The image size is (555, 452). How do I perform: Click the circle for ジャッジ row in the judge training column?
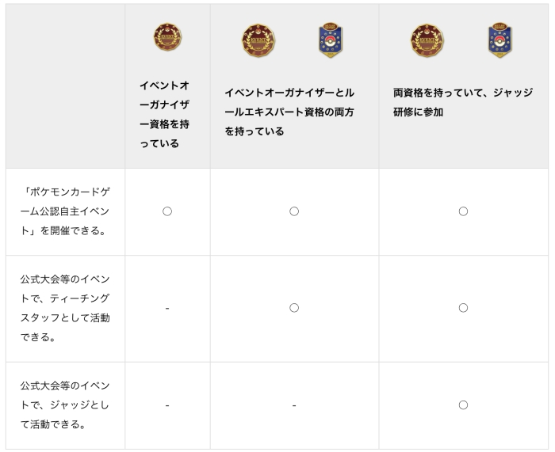point(463,405)
